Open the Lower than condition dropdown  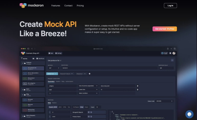click(88, 90)
